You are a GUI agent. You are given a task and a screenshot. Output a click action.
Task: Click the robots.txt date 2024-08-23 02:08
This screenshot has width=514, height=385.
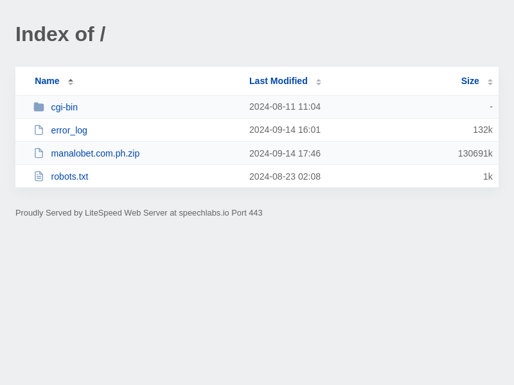285,176
